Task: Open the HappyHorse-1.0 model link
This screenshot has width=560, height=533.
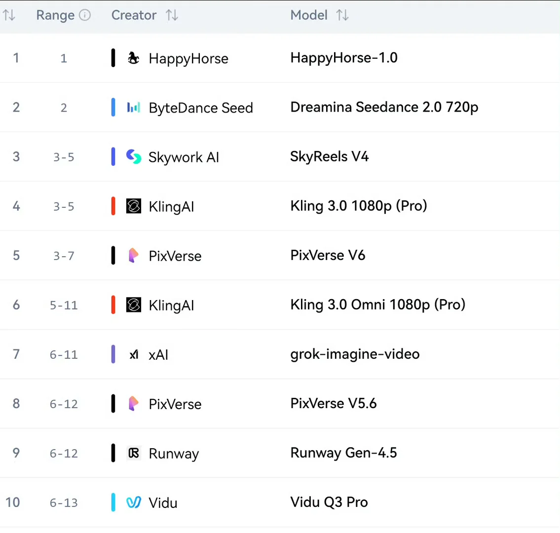Action: coord(343,58)
